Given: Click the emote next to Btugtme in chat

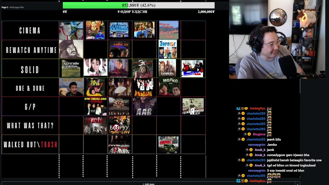Looking at the screenshot, I should coord(269,134).
